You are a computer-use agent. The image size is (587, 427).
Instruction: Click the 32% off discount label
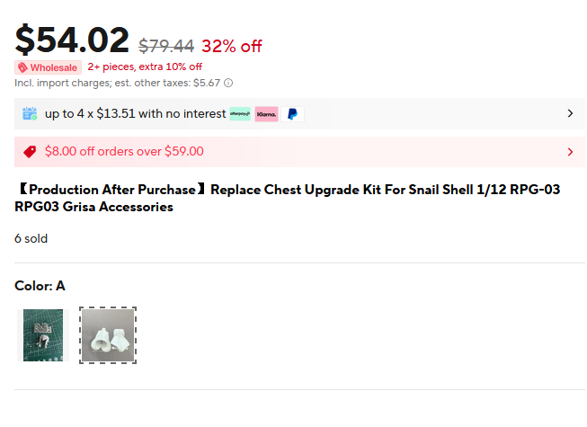[232, 47]
